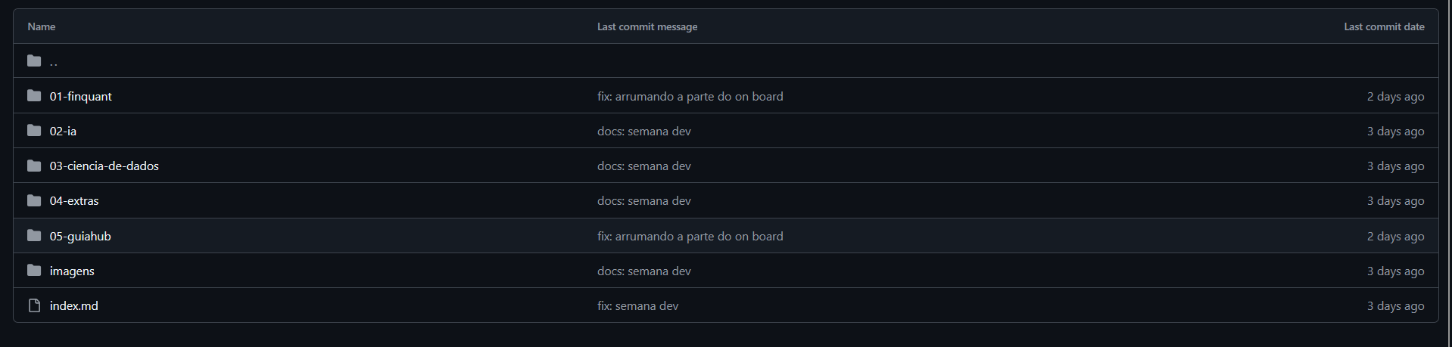Open the 04-extras folder link
Screen dimensions: 1452x347
pos(74,200)
